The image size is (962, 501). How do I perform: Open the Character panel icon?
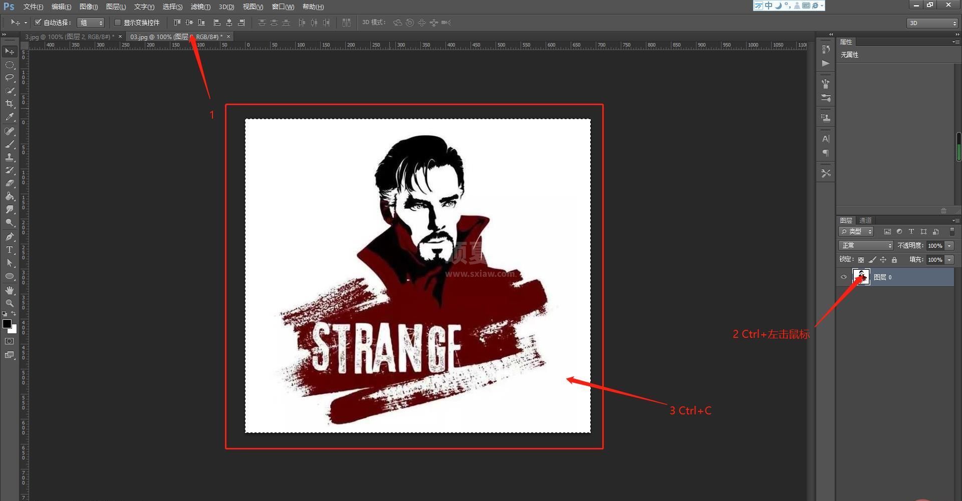[x=826, y=139]
